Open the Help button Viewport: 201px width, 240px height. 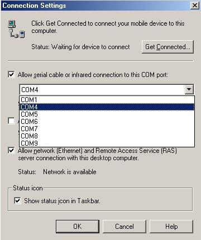[x=171, y=227]
